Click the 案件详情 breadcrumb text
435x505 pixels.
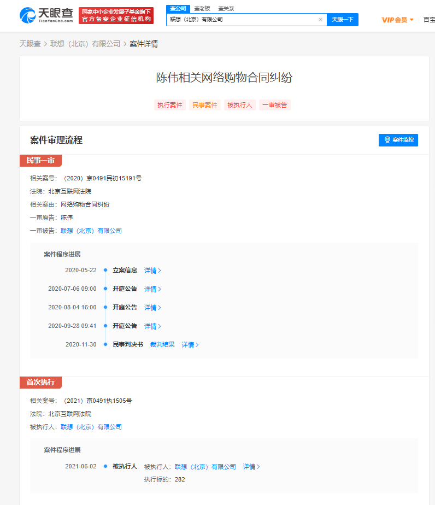coord(144,44)
